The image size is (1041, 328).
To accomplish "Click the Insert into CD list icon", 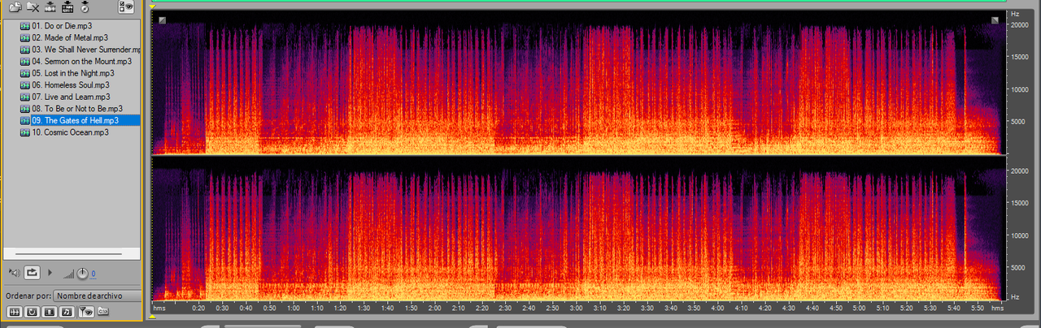I will [84, 7].
